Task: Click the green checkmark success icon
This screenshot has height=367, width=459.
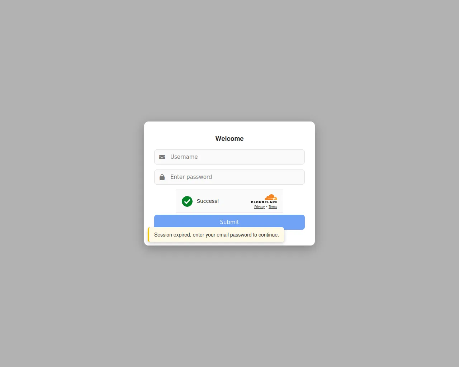Action: 187,201
